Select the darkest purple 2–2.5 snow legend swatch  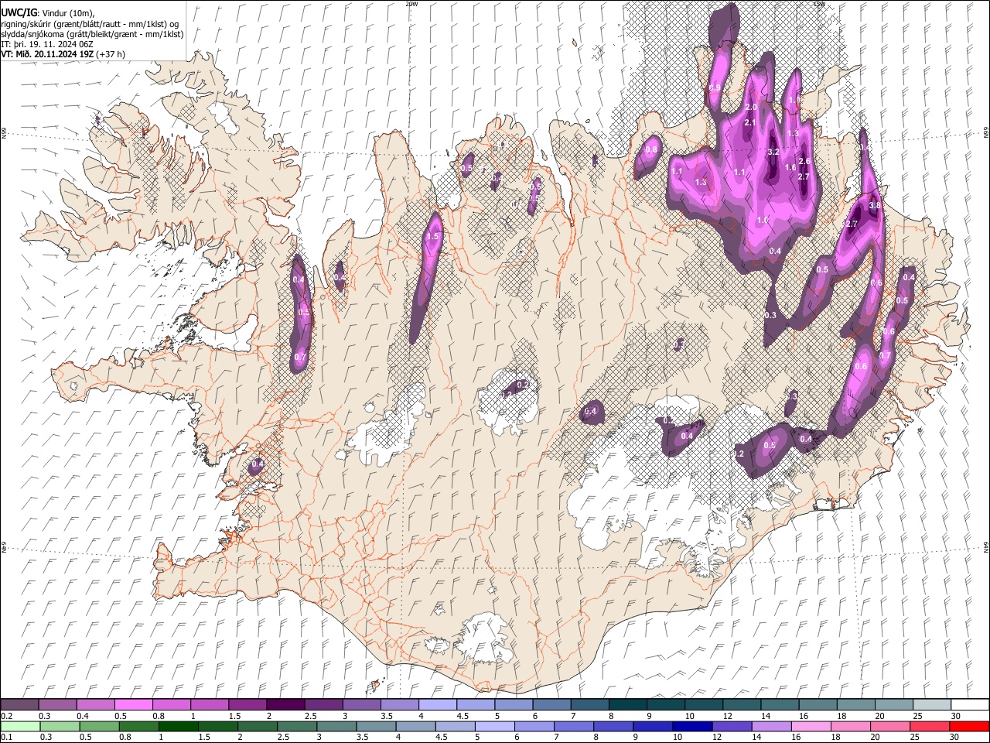click(285, 705)
